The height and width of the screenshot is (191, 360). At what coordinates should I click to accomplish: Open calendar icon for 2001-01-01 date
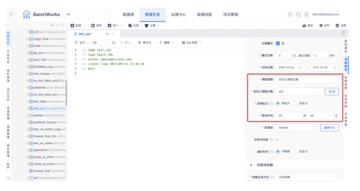click(x=301, y=68)
